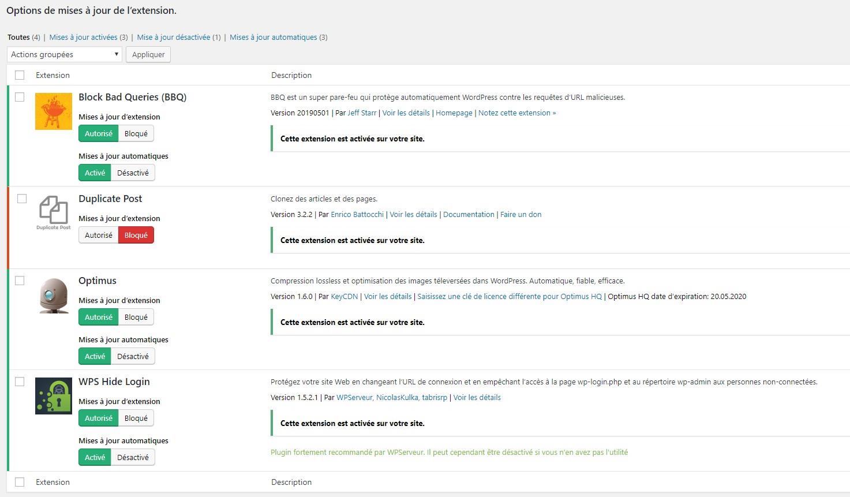This screenshot has width=850, height=497.
Task: Tick the checkbox for WPS Hide Login
Action: [20, 382]
